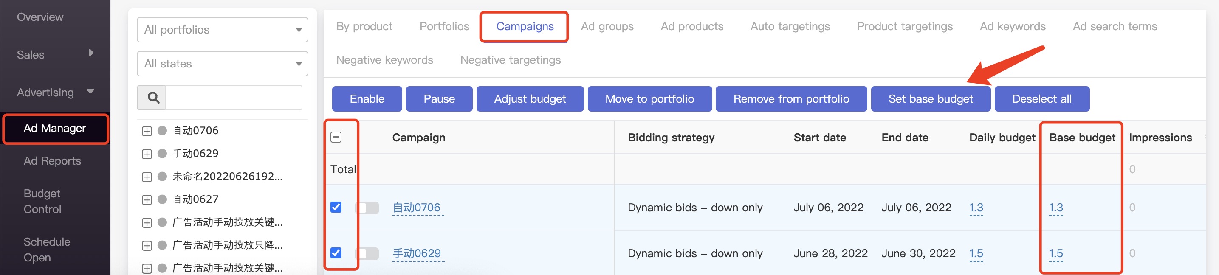Viewport: 1219px width, 275px height.
Task: Open the Auto targetings tab
Action: (x=790, y=26)
